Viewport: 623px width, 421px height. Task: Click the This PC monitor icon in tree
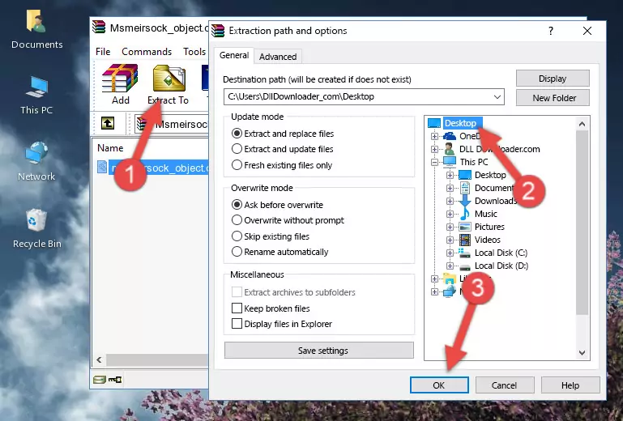click(x=450, y=162)
